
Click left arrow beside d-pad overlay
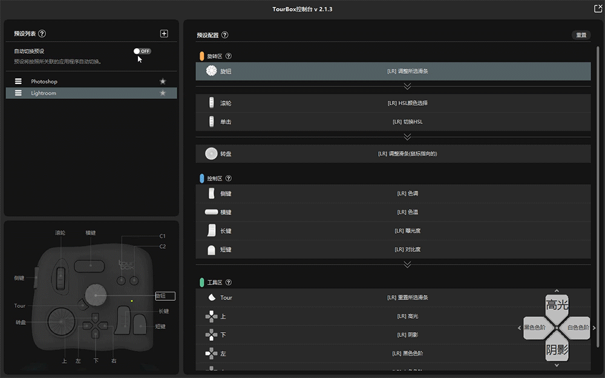[x=519, y=328]
